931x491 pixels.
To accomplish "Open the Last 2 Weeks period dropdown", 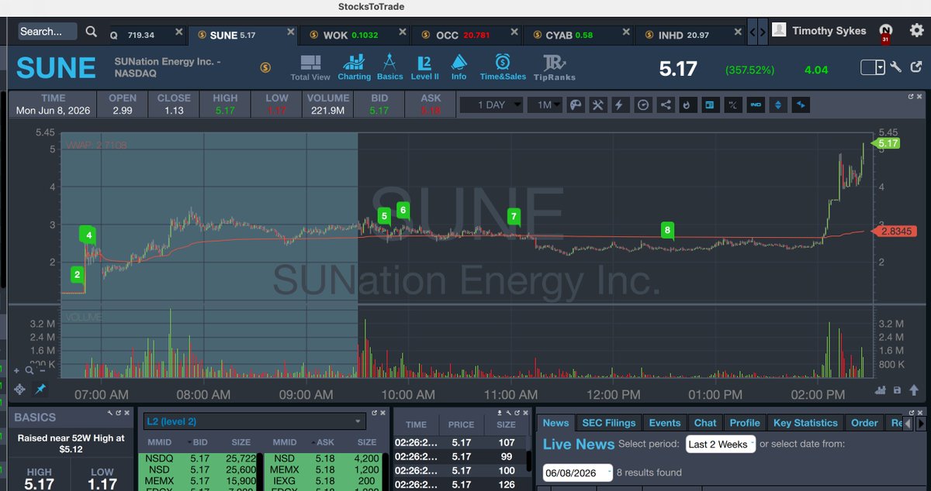I will (720, 444).
